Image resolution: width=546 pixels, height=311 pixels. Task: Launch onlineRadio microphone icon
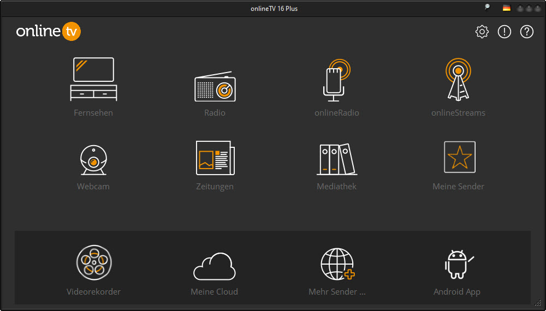(336, 80)
